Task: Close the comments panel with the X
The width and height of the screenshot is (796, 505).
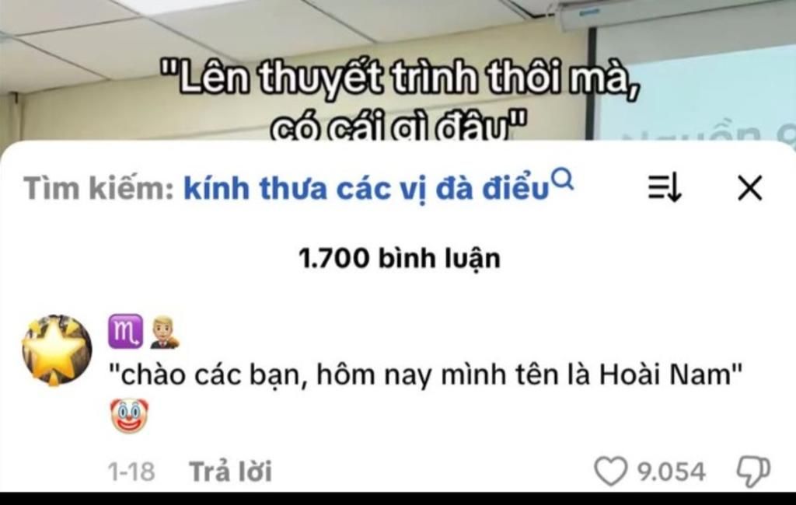Action: pos(750,188)
